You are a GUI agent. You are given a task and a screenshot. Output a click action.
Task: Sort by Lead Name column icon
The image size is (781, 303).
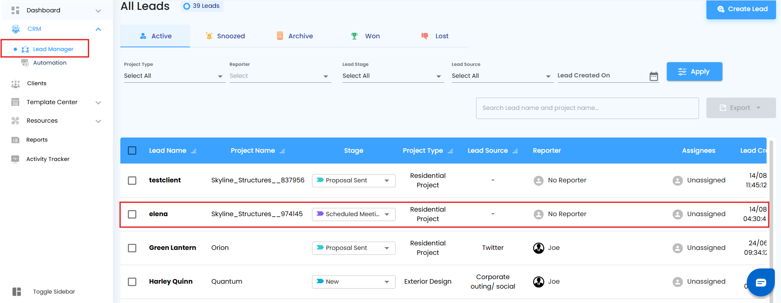click(194, 151)
